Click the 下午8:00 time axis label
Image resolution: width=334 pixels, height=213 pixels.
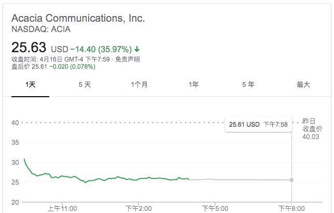pyautogui.click(x=291, y=208)
